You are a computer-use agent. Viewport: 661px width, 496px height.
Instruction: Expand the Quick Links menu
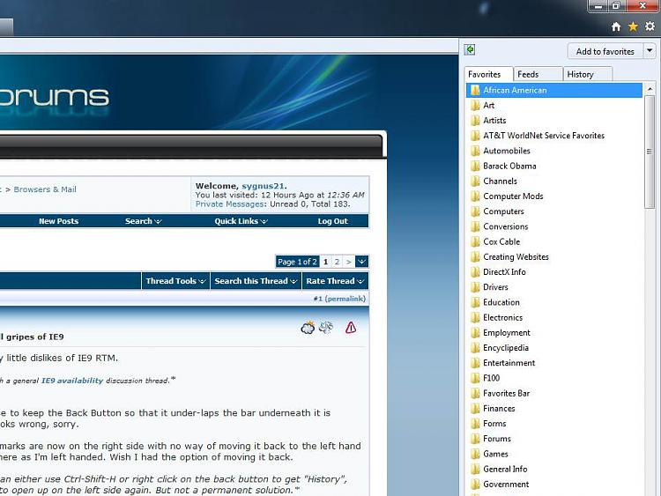(x=241, y=221)
